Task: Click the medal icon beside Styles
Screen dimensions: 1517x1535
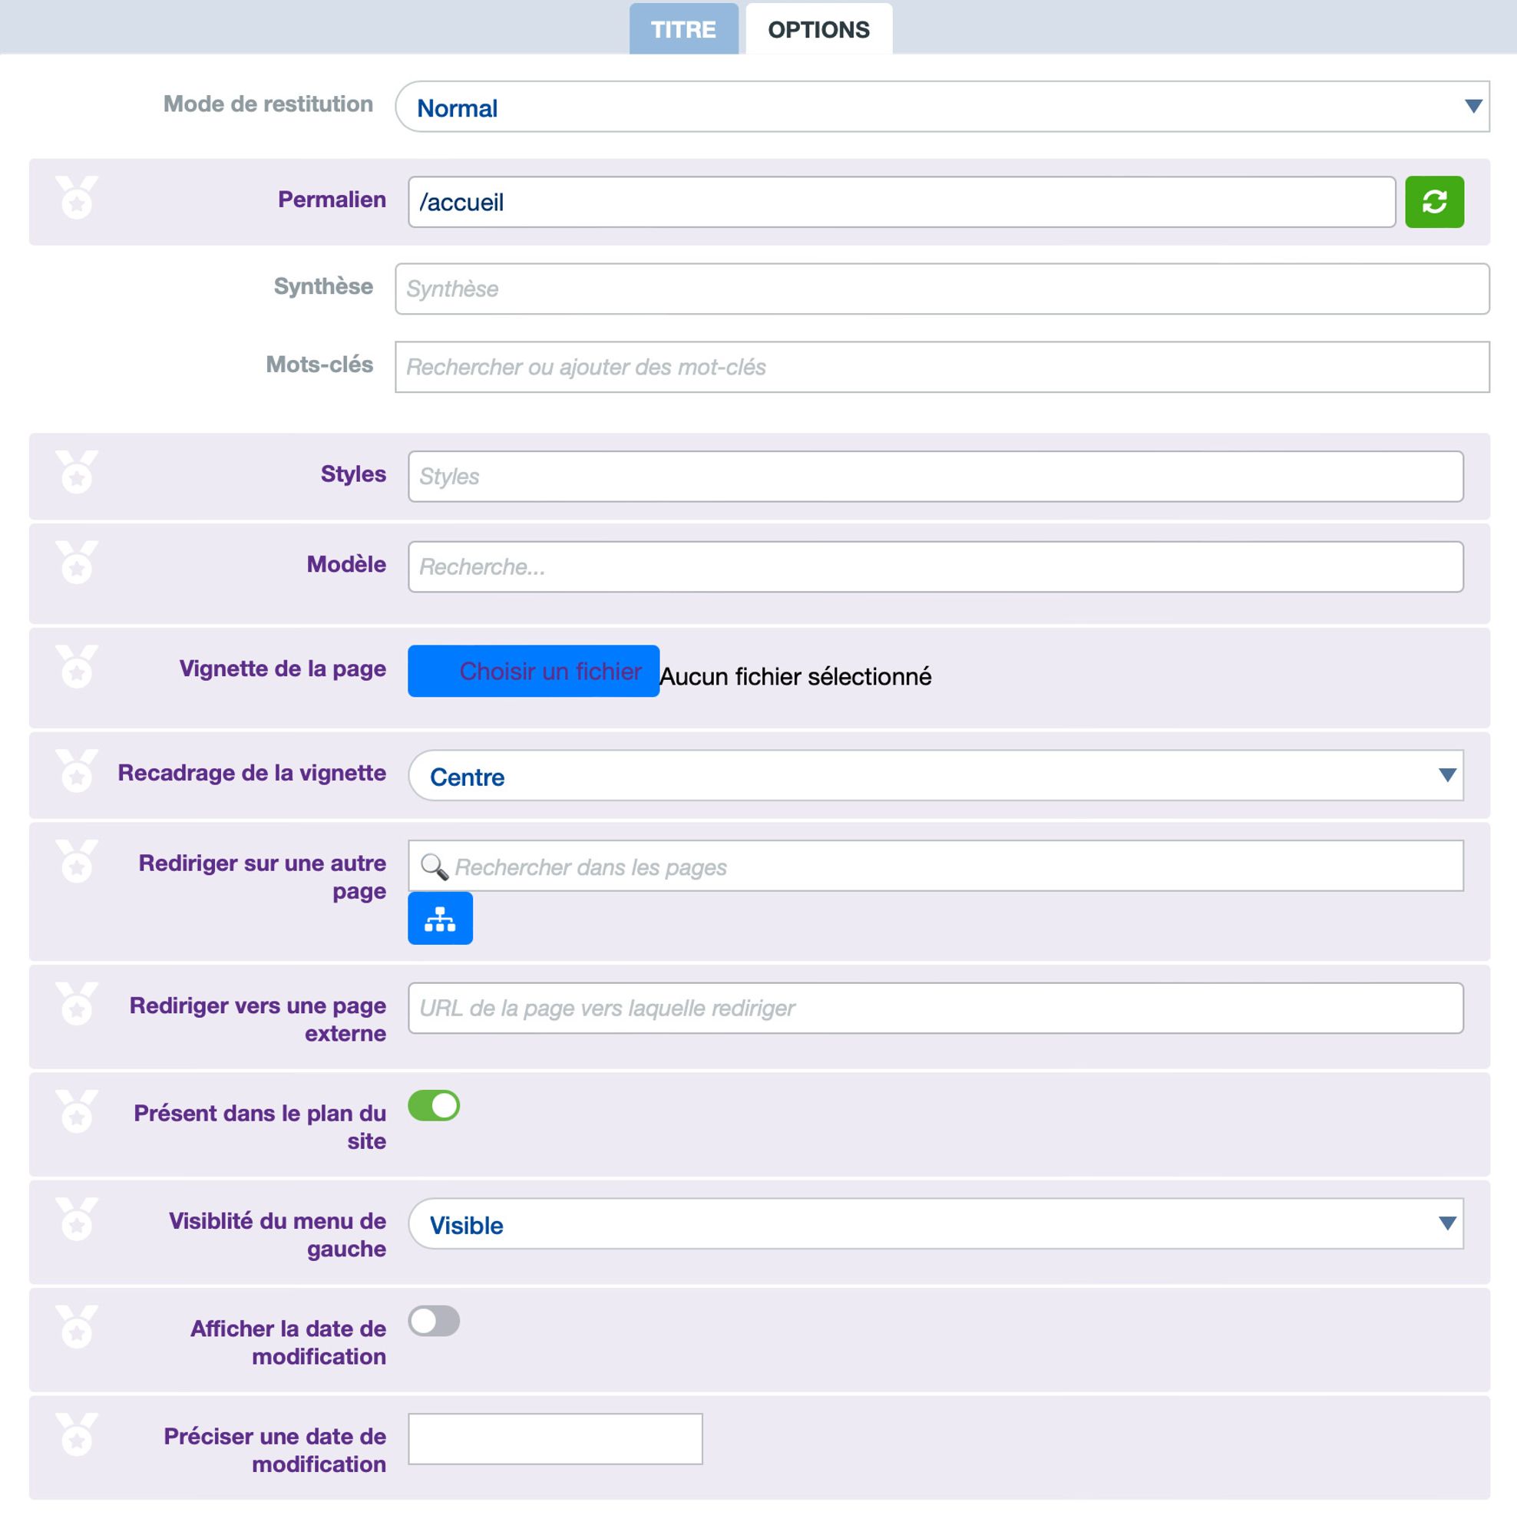Action: (x=77, y=472)
